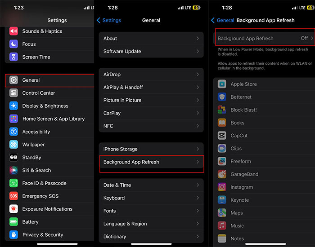Tap the Clips camera app icon
Screen dimensions: 315x247
222,148
